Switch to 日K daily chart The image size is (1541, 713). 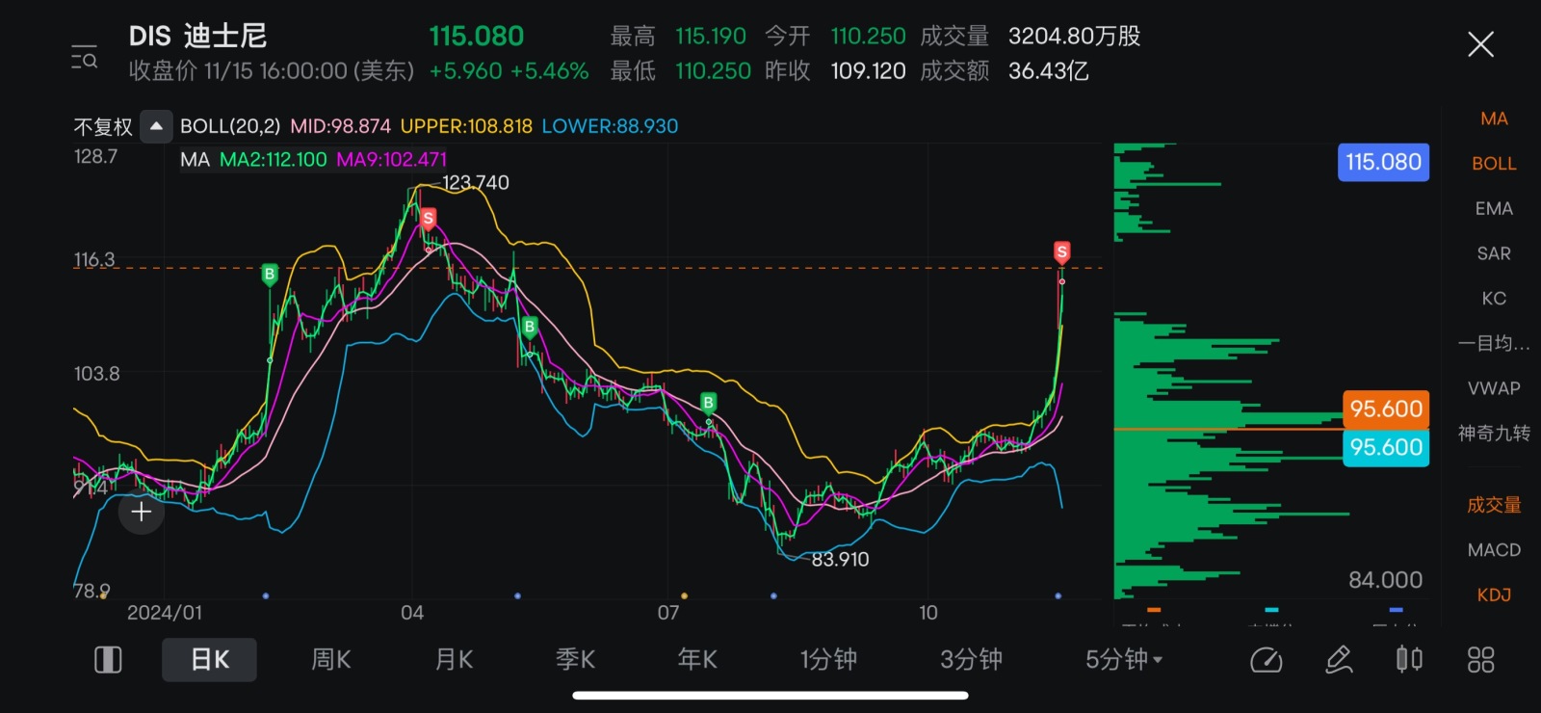[x=210, y=660]
